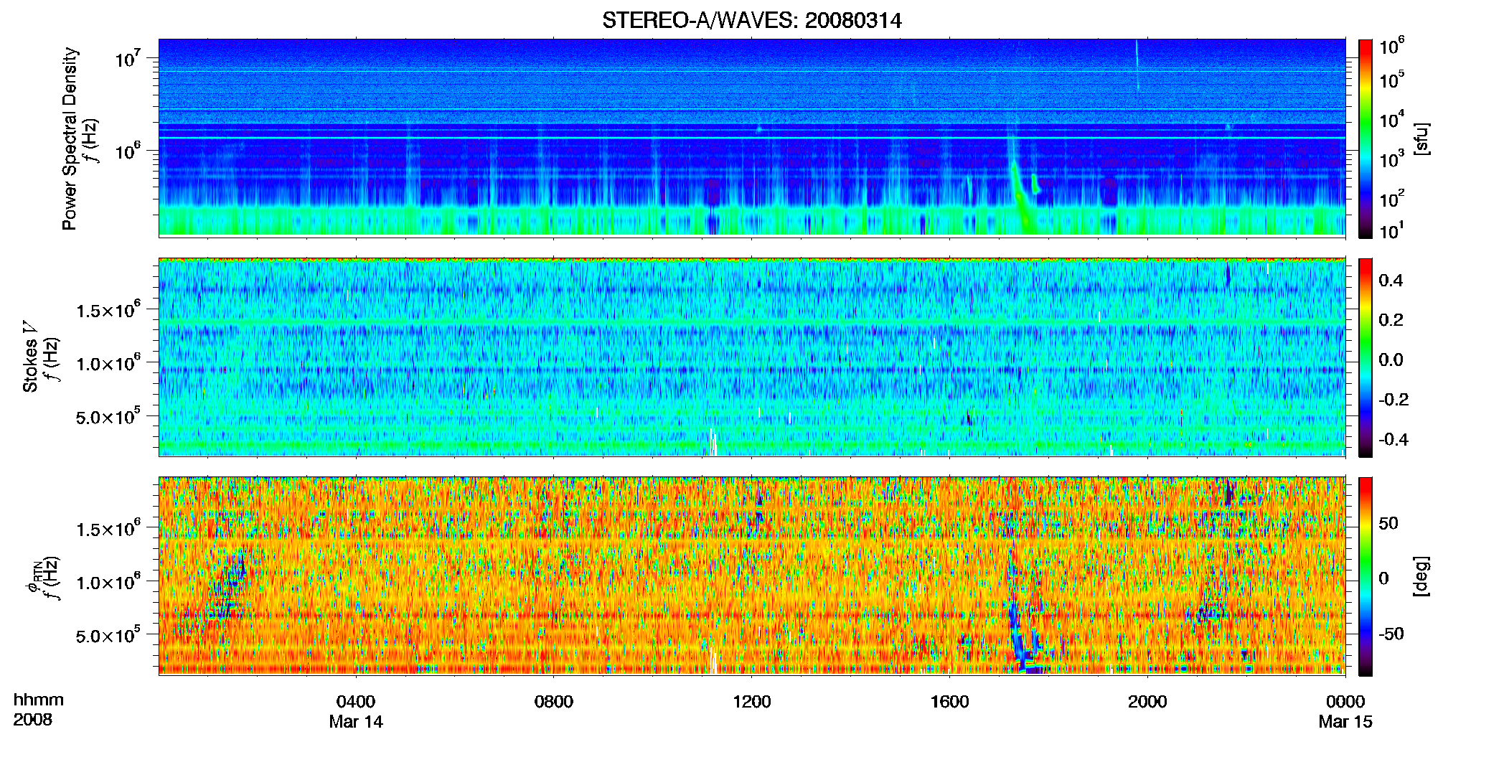Select the [deg] color bar unit label
The width and height of the screenshot is (1504, 775).
(x=1421, y=576)
